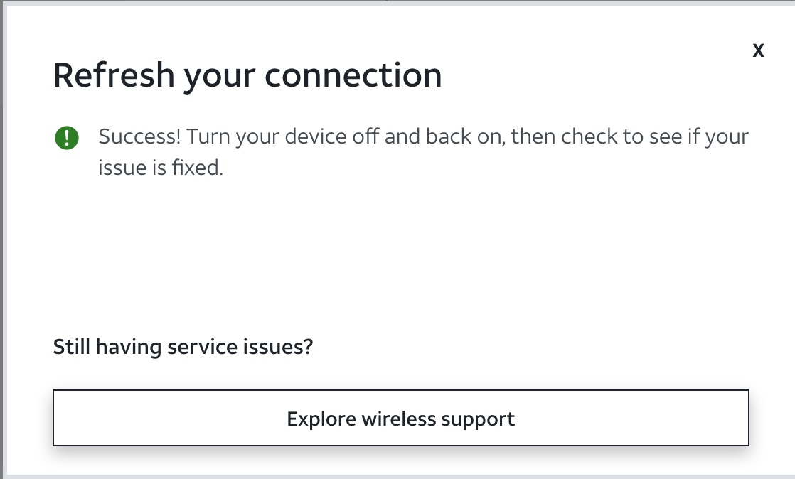
Task: Click the word Refresh in the title
Action: pyautogui.click(x=113, y=75)
